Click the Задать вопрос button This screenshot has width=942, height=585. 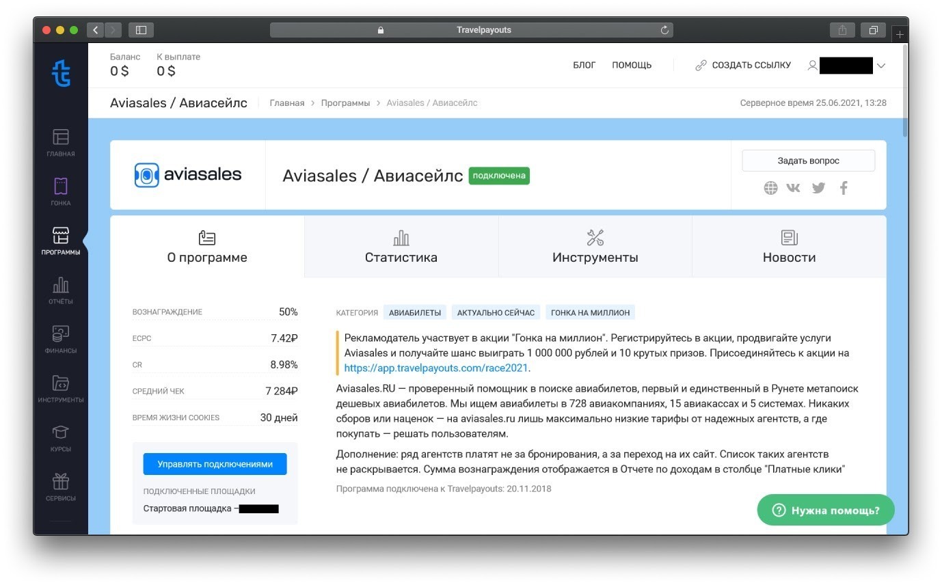[809, 161]
